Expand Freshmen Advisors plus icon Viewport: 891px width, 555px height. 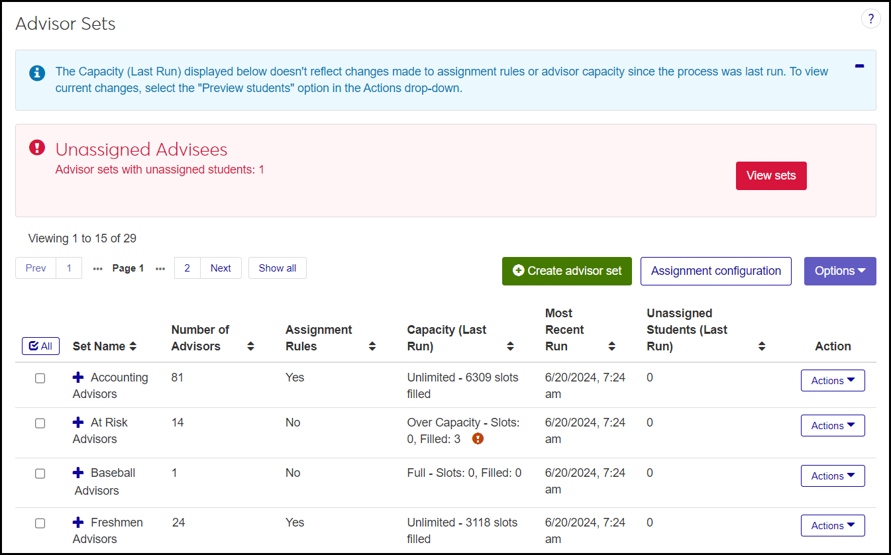[78, 523]
